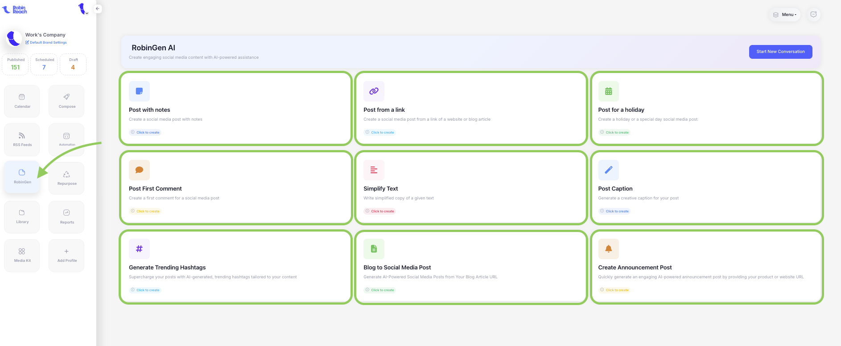Open the Calendar sidebar tile

22,101
